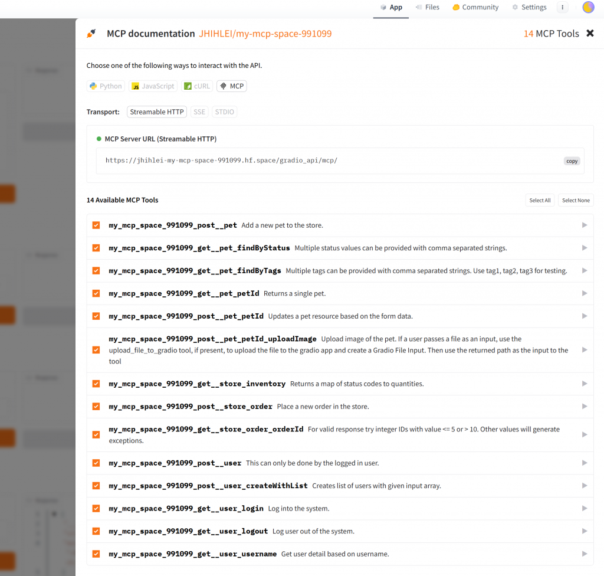Expand the get__pet_petId details arrow
This screenshot has width=604, height=576.
point(585,293)
